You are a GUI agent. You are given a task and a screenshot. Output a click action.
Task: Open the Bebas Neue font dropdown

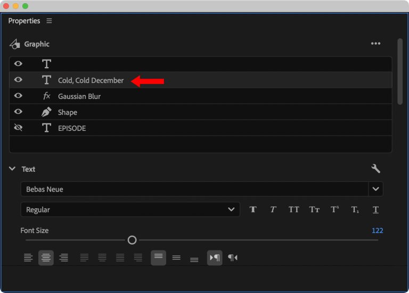(375, 189)
